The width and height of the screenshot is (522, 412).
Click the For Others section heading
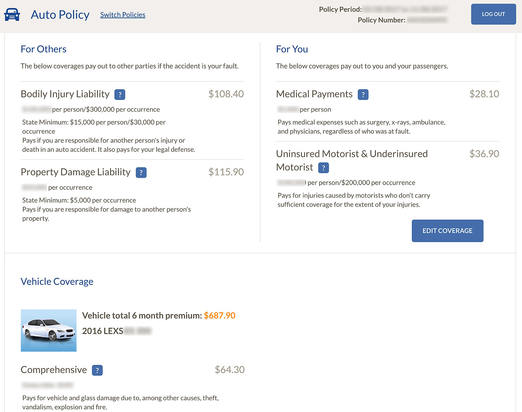click(x=44, y=49)
